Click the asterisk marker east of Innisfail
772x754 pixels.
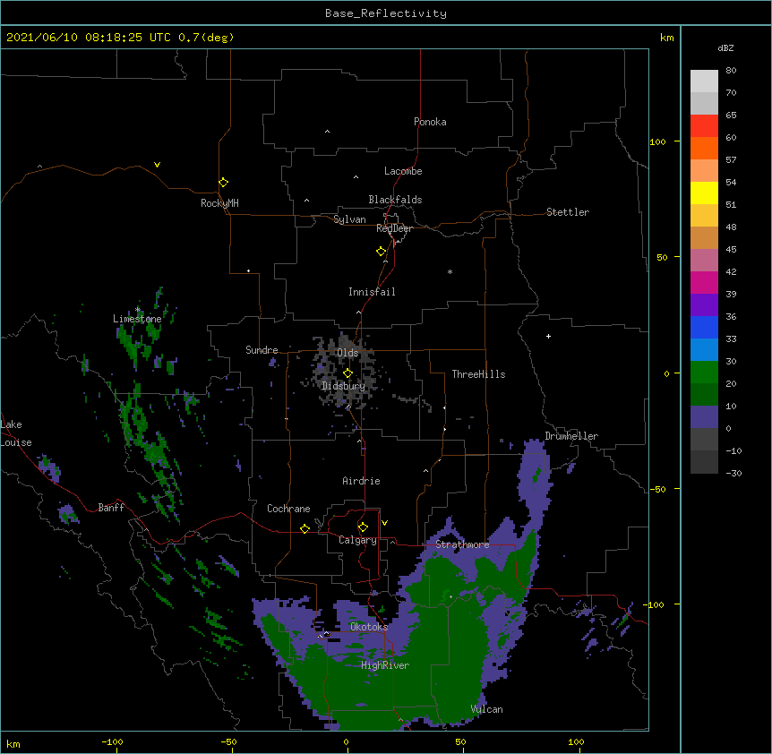click(450, 271)
